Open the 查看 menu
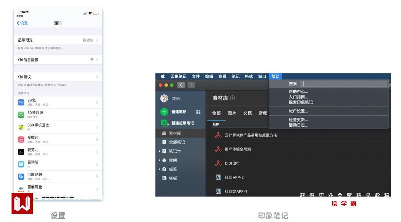Viewport: 401px width, 222px height. tap(222, 76)
